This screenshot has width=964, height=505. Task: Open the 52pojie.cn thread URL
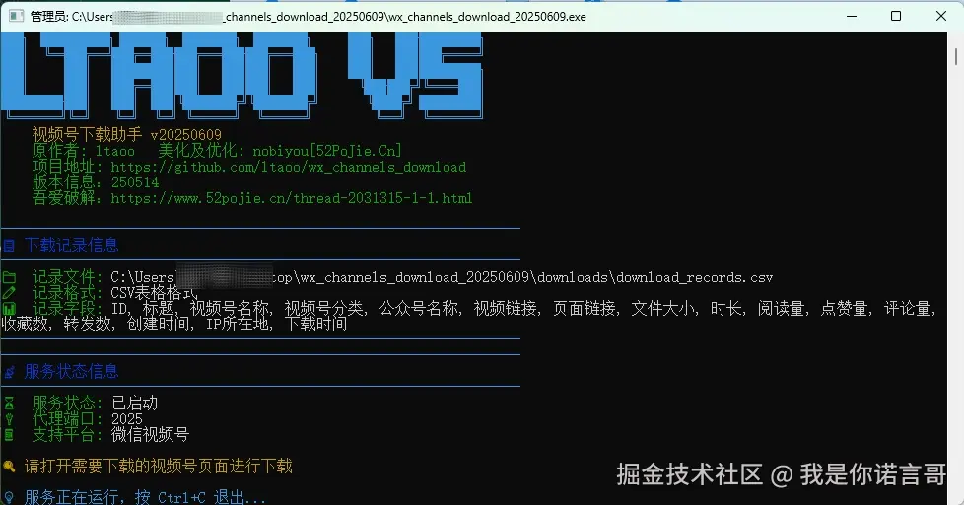click(292, 198)
